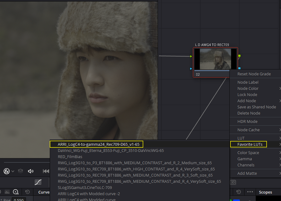This screenshot has width=281, height=201.
Task: Click the 0.550 range value field
Action: pos(19,199)
